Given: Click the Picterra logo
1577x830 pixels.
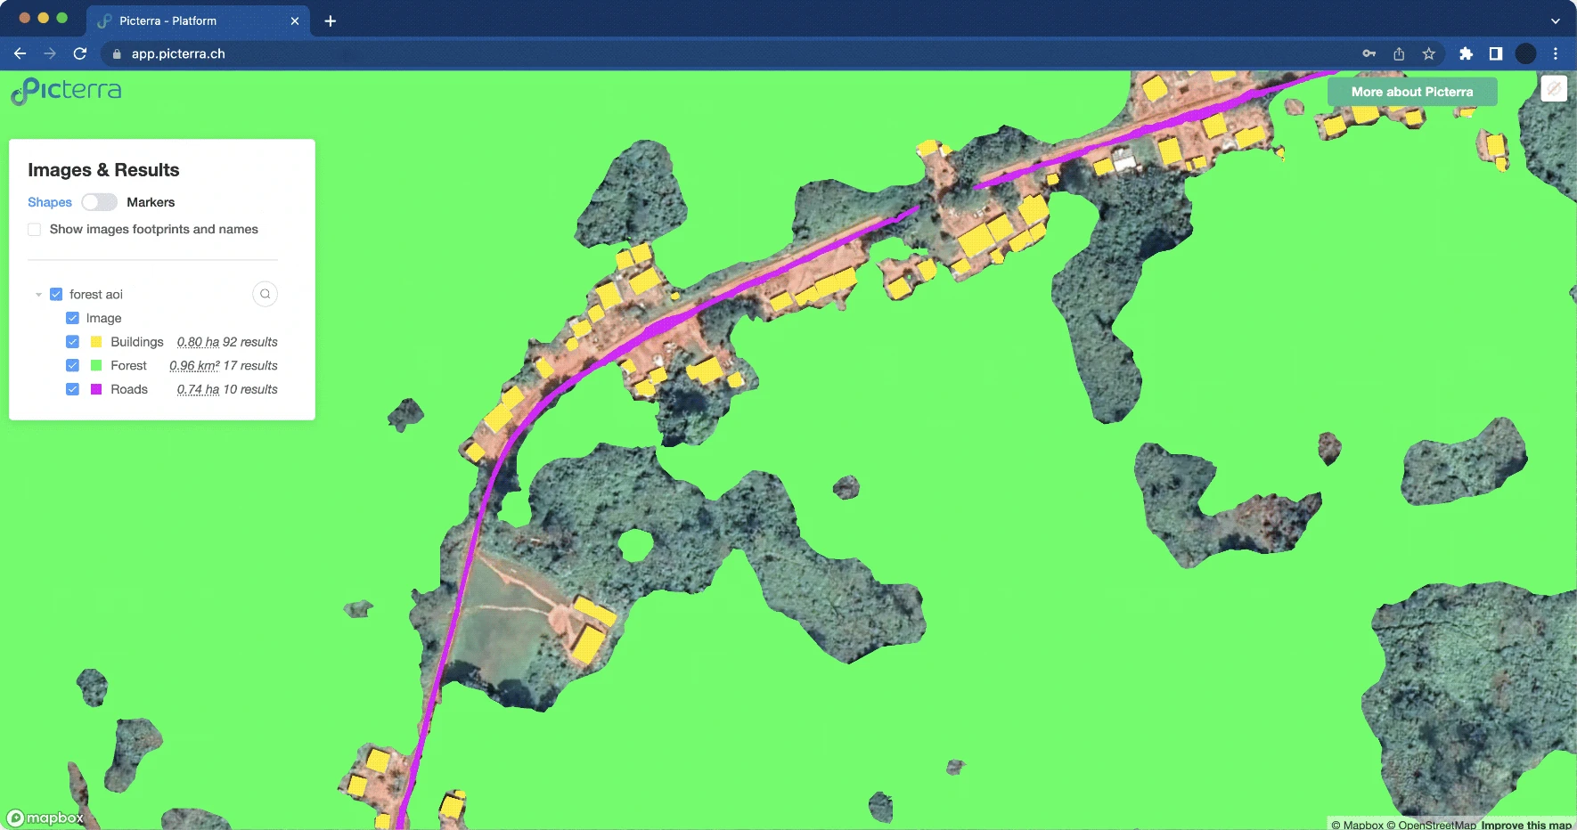Looking at the screenshot, I should tap(66, 91).
